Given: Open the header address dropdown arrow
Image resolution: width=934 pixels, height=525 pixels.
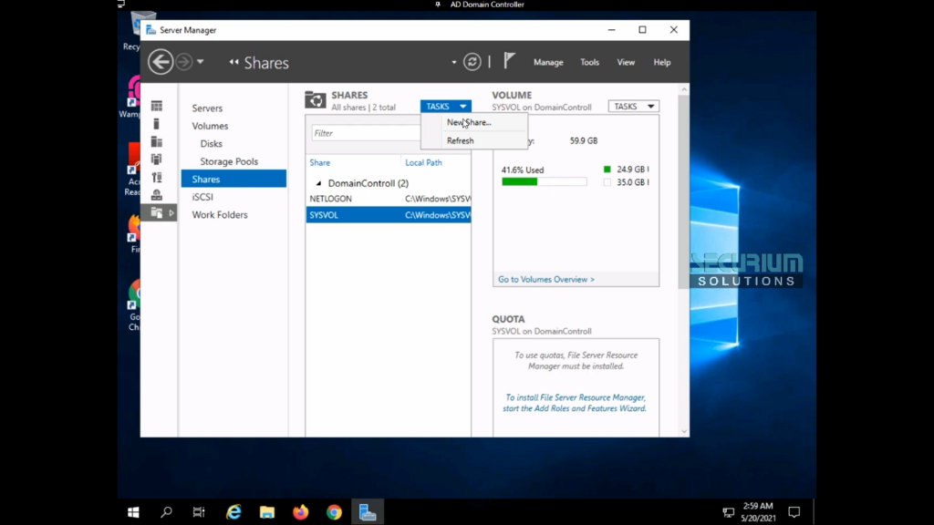Looking at the screenshot, I should [x=454, y=62].
